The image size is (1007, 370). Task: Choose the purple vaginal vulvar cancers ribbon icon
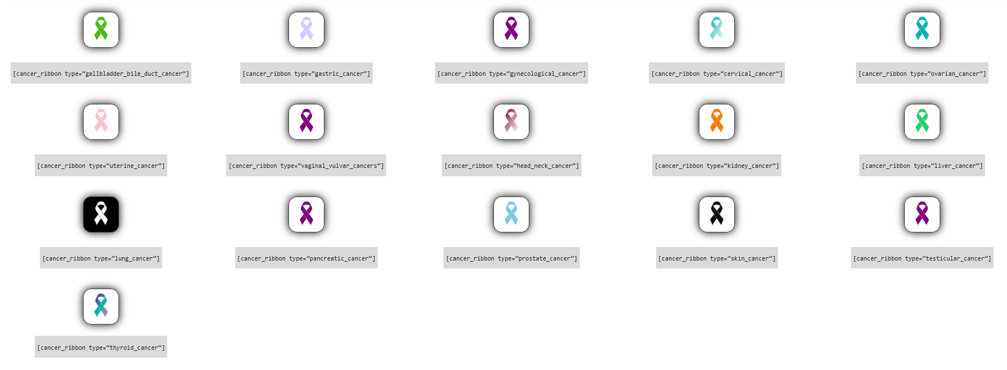click(306, 122)
